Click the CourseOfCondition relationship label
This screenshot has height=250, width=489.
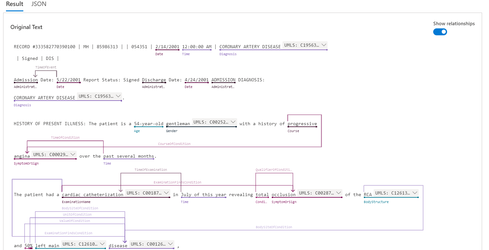pos(174,144)
